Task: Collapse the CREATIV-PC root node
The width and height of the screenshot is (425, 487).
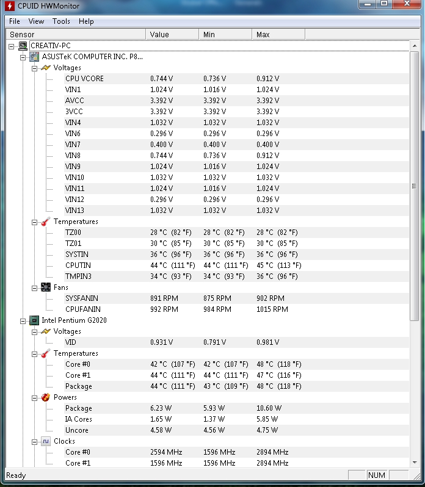Action: [x=12, y=46]
